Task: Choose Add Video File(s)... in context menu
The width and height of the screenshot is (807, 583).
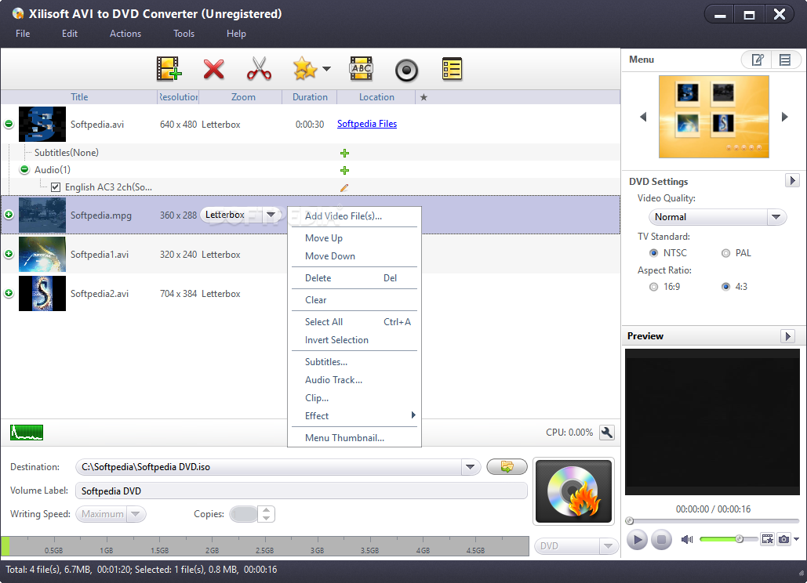Action: click(x=354, y=216)
